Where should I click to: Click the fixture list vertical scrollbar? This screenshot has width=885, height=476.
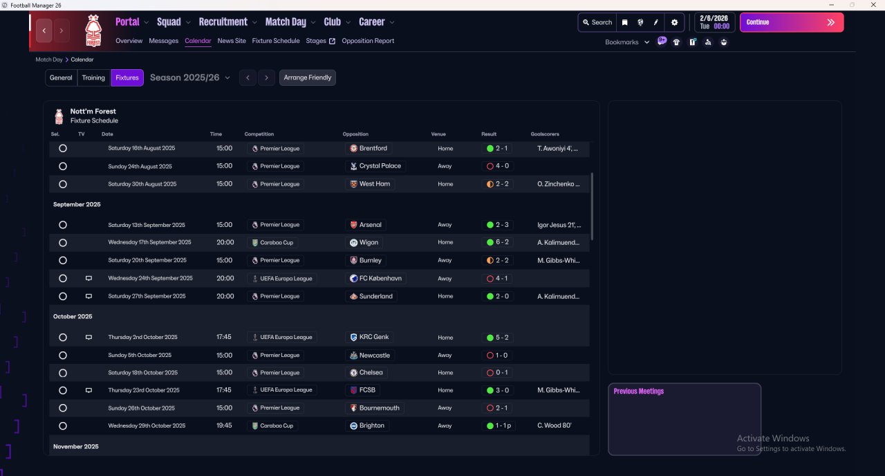(x=592, y=207)
